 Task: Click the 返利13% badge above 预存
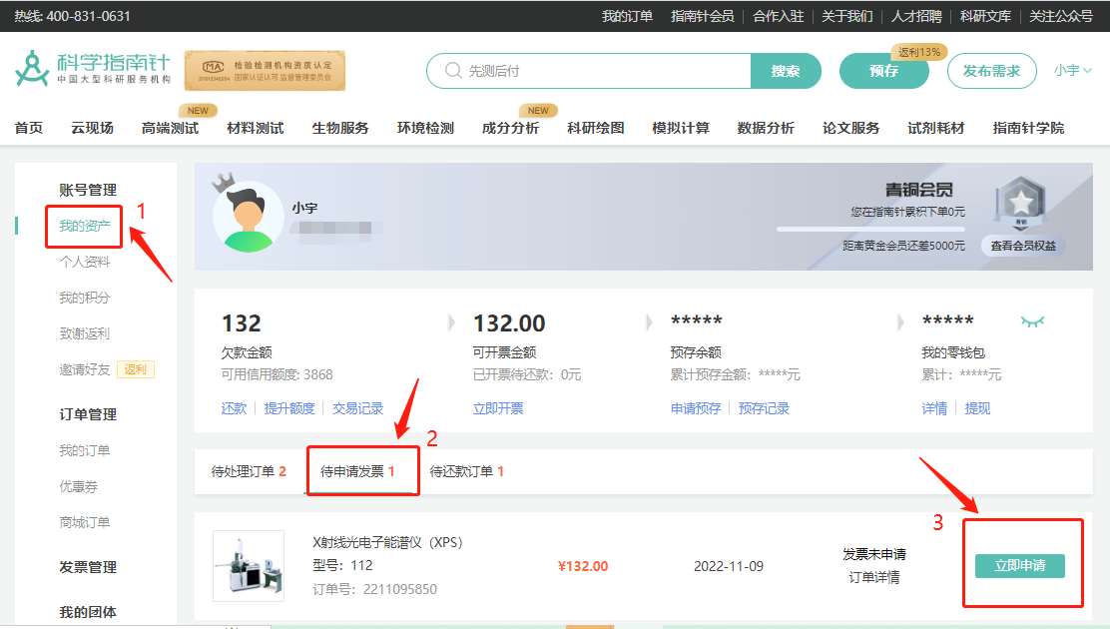pyautogui.click(x=917, y=51)
